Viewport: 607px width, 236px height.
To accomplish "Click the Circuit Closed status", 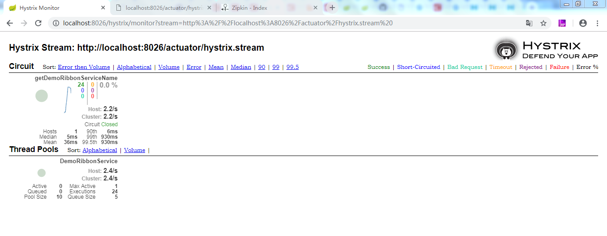I will [x=109, y=124].
